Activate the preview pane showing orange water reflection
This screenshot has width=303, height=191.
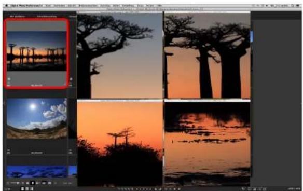pyautogui.click(x=208, y=144)
